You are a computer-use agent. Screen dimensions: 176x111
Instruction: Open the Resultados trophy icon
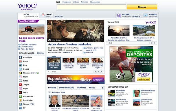click(x=20, y=100)
